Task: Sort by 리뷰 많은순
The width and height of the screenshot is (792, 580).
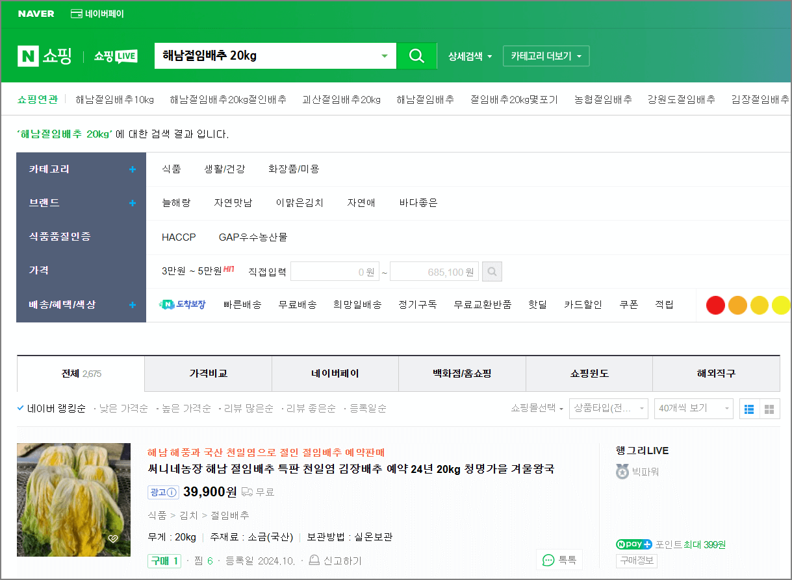Action: (249, 409)
